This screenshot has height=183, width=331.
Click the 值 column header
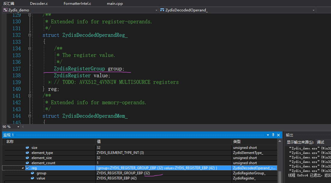(x=99, y=141)
